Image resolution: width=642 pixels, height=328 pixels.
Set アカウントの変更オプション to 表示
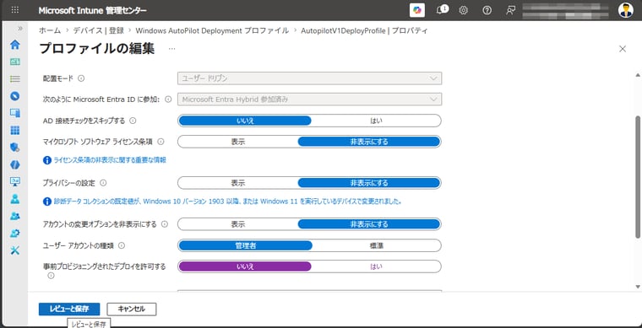(x=238, y=224)
